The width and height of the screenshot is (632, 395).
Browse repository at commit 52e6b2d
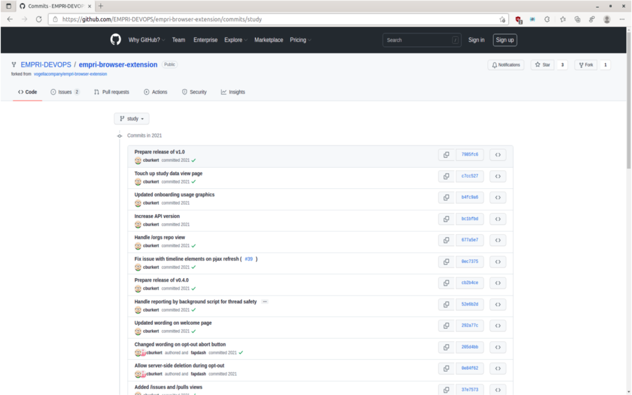(x=498, y=304)
